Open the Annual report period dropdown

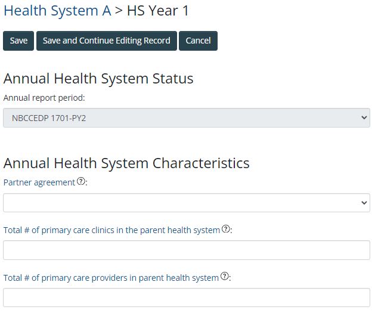coord(186,118)
